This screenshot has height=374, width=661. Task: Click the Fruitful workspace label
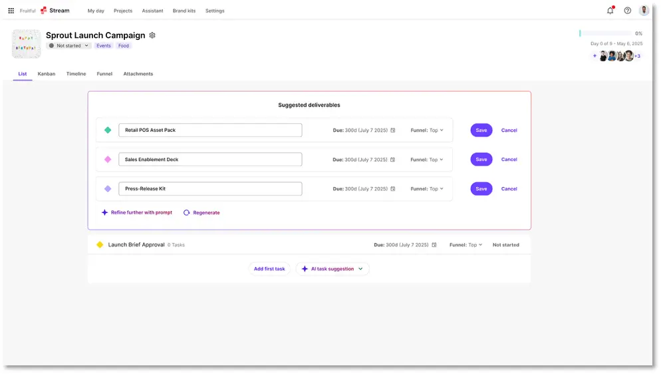pos(27,11)
